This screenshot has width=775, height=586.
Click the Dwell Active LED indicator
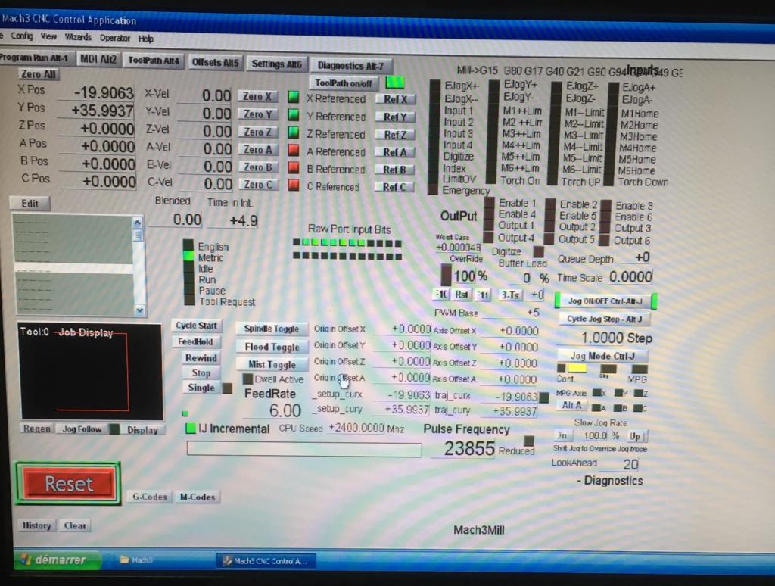[x=247, y=379]
